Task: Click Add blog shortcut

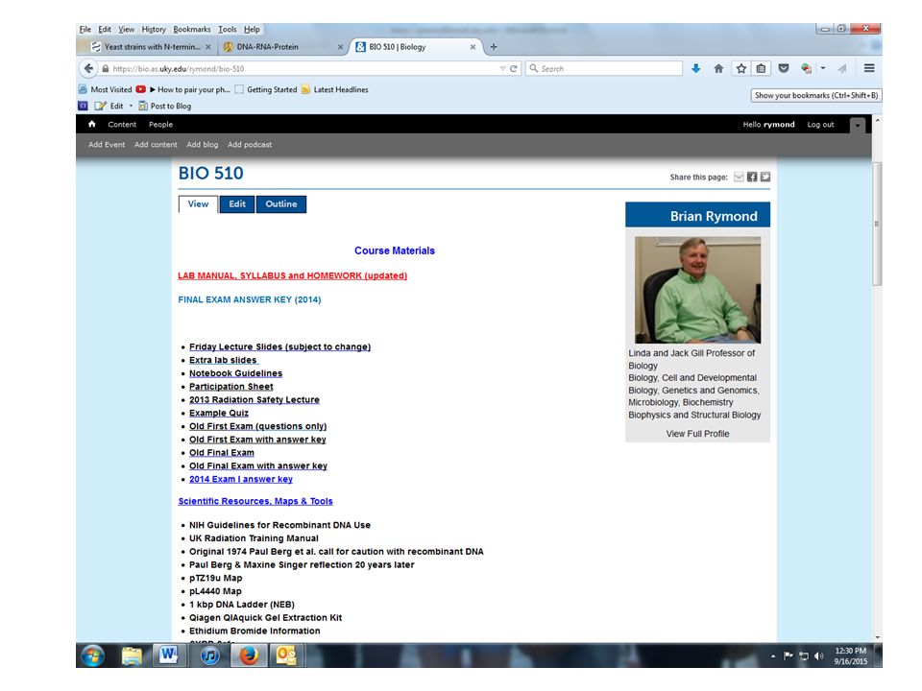Action: pyautogui.click(x=203, y=145)
